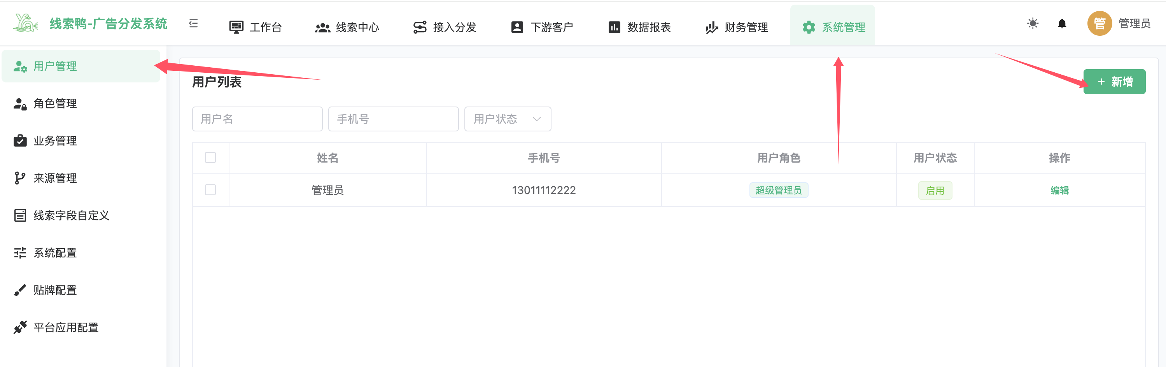
Task: Click the 线索鸭 duck logo
Action: [x=25, y=24]
